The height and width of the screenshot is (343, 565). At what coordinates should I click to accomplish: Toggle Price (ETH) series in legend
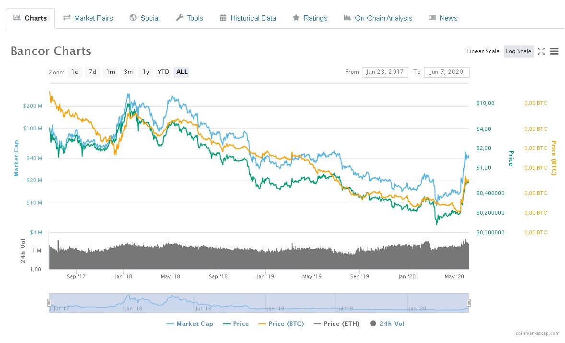[337, 323]
